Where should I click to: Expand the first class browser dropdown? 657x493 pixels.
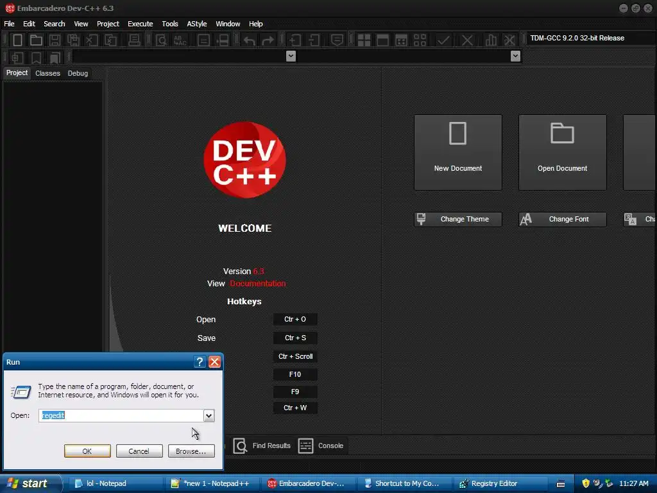click(x=291, y=56)
